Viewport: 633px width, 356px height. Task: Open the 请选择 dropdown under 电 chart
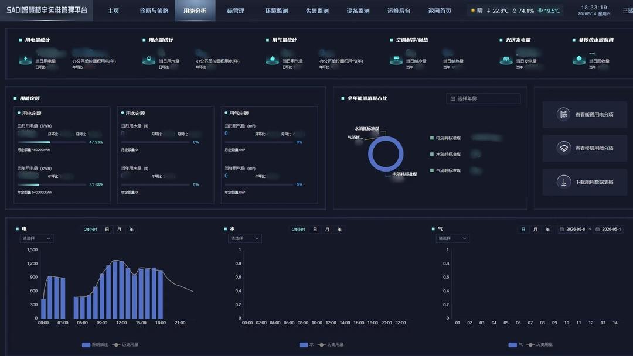[36, 238]
